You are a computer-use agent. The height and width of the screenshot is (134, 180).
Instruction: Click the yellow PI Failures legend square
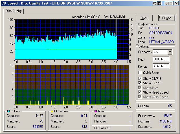point(52,112)
